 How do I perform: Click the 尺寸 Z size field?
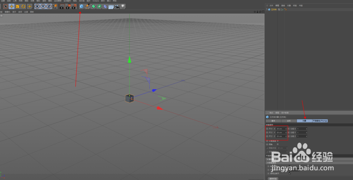click(x=281, y=136)
